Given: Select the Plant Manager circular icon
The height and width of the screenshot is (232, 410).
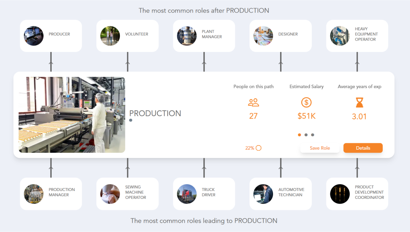Looking at the screenshot, I should [187, 36].
